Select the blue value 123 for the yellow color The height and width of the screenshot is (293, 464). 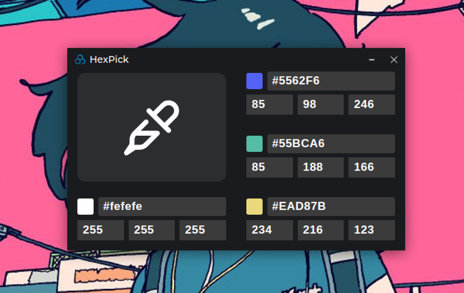click(371, 230)
